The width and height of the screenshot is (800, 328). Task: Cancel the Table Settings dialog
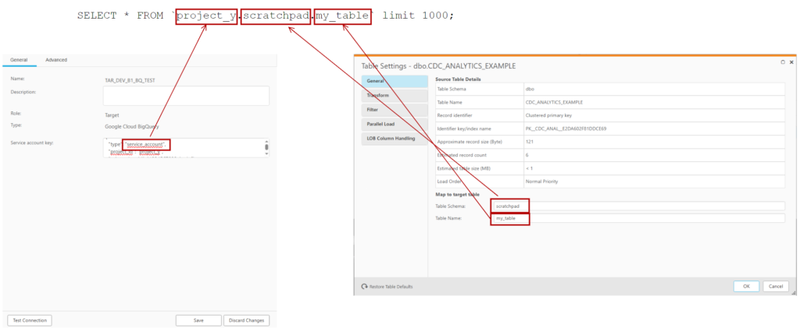click(775, 286)
